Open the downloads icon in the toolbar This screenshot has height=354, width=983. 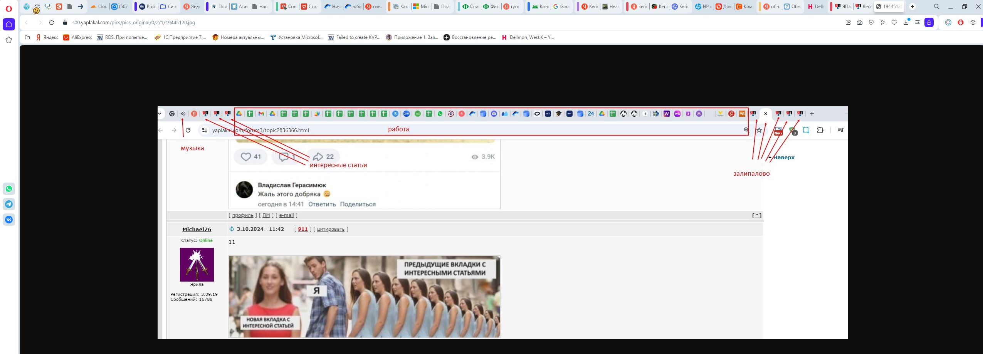pos(906,22)
